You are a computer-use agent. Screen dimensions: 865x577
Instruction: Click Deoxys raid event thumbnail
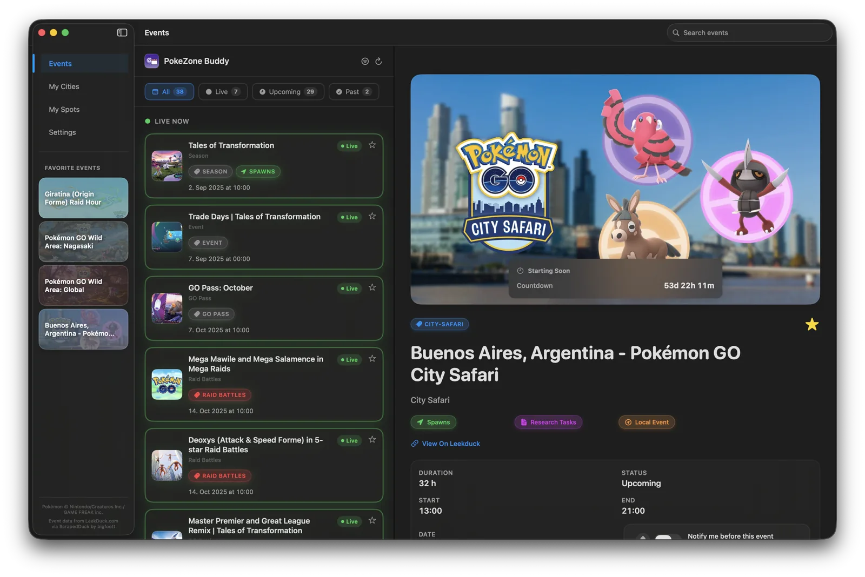(167, 465)
